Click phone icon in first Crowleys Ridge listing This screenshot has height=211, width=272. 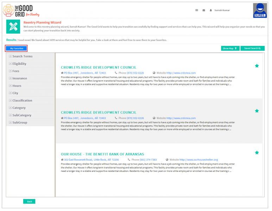tap(116, 73)
